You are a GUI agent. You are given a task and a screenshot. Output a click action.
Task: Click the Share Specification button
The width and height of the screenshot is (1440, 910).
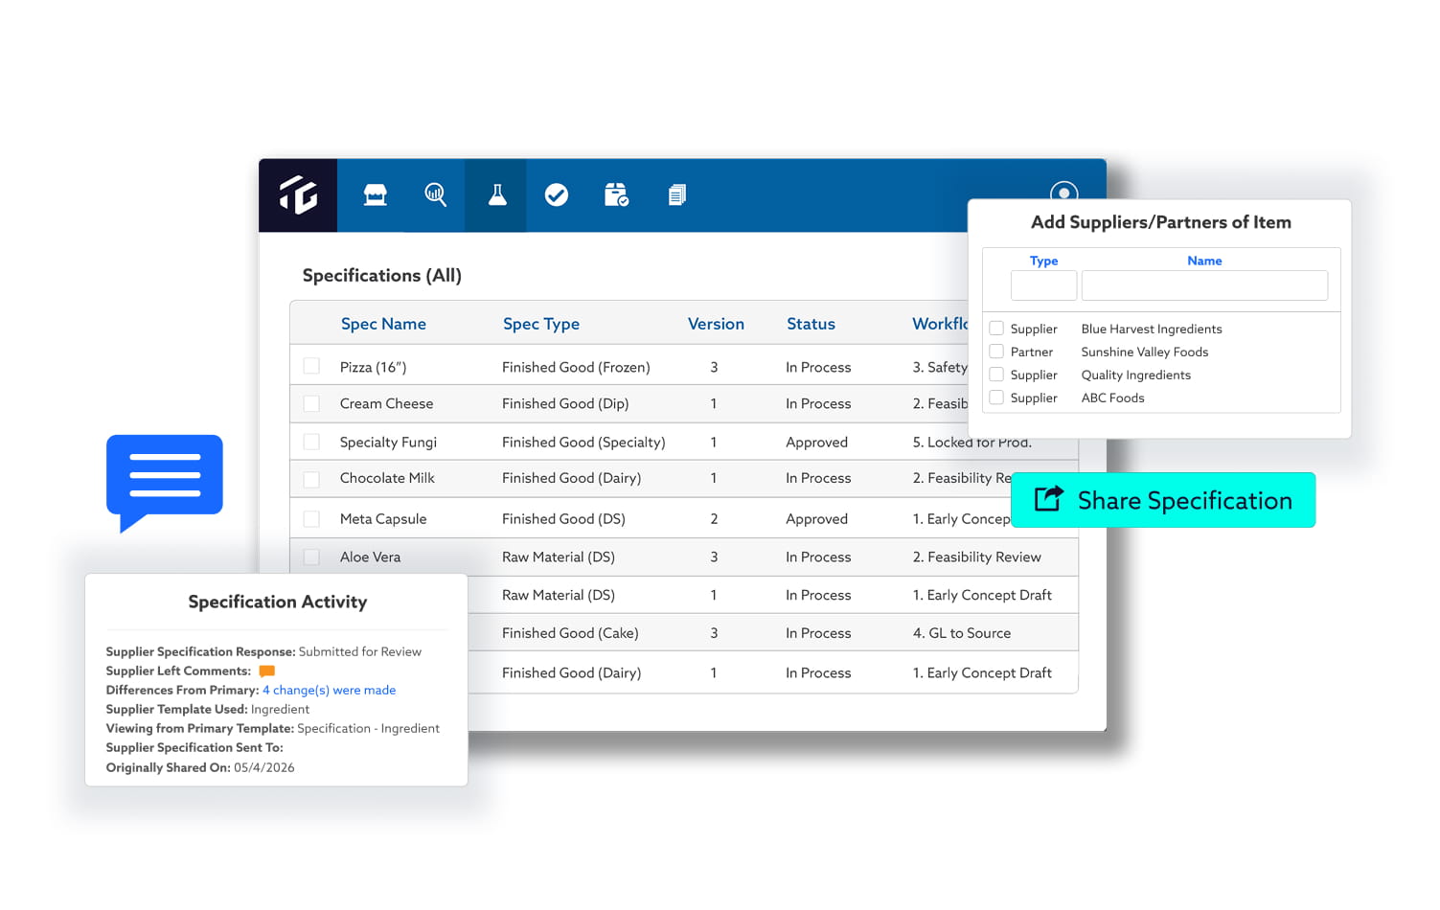[x=1163, y=500]
